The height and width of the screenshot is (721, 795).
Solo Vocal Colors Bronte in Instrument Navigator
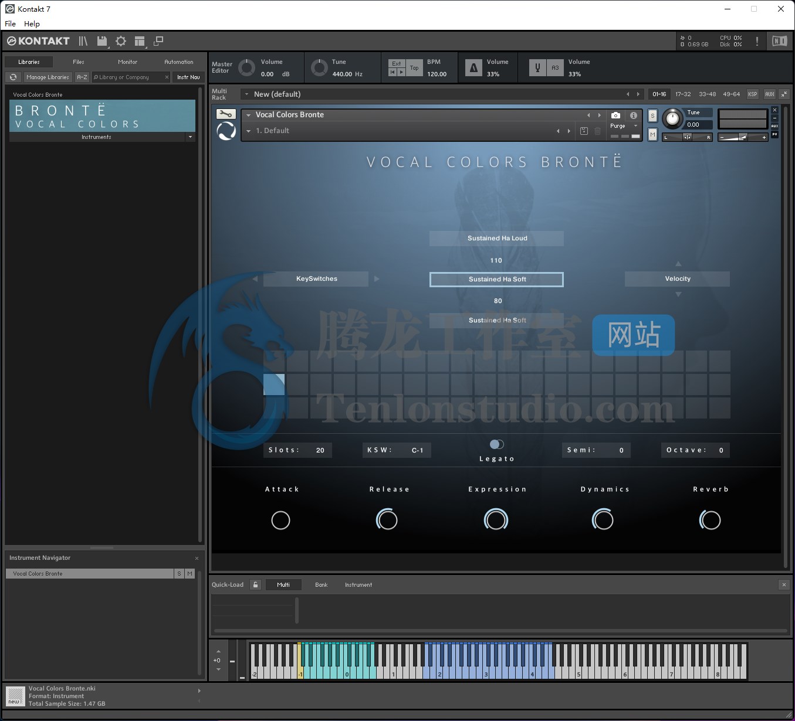pyautogui.click(x=179, y=574)
